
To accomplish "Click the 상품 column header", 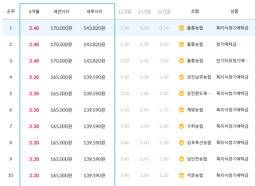I will pos(234,11).
